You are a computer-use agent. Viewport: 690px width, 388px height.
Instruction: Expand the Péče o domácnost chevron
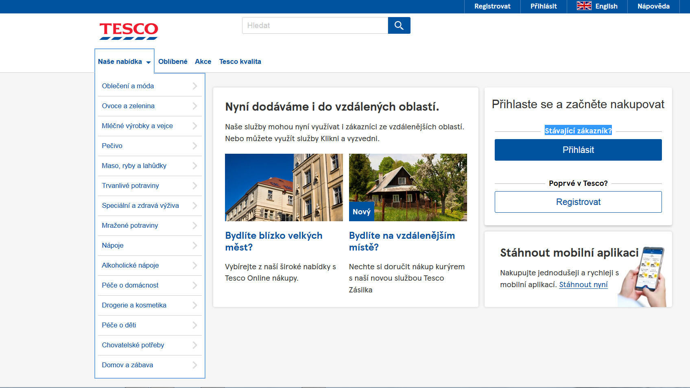pos(195,286)
